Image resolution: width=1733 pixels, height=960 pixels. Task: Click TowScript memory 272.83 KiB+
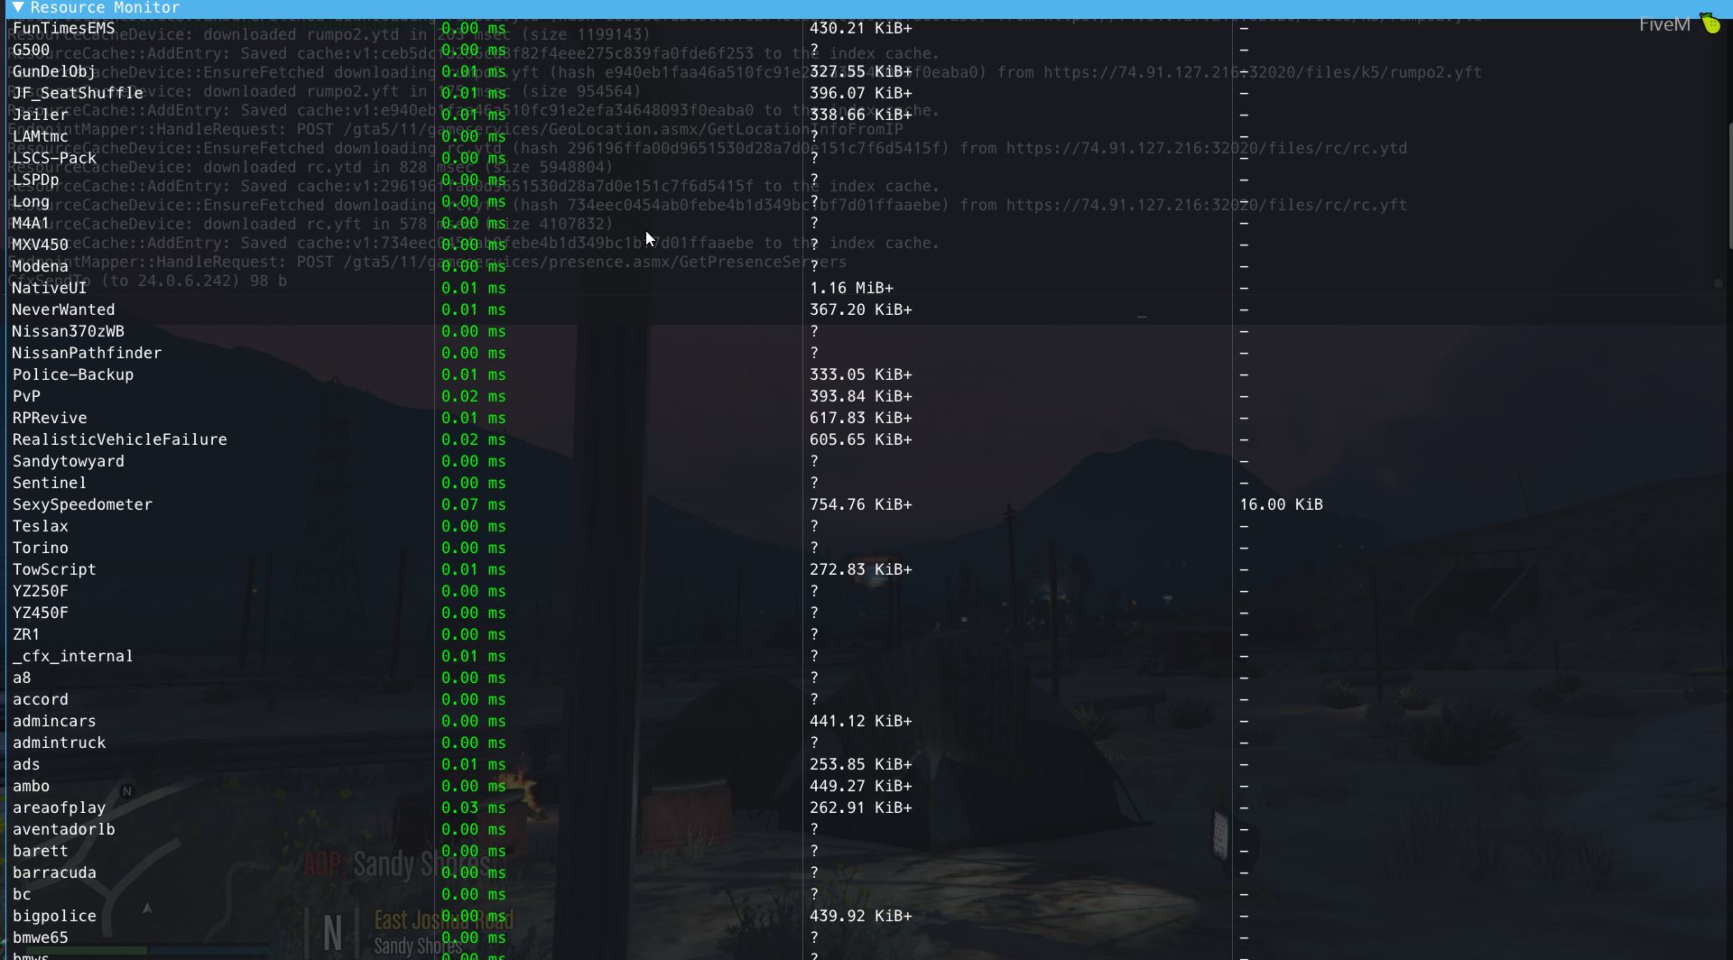(861, 569)
